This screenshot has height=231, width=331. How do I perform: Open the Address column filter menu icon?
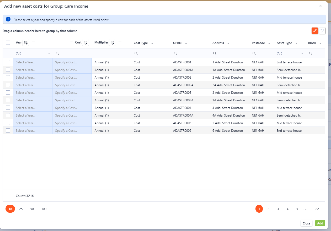[x=228, y=43]
